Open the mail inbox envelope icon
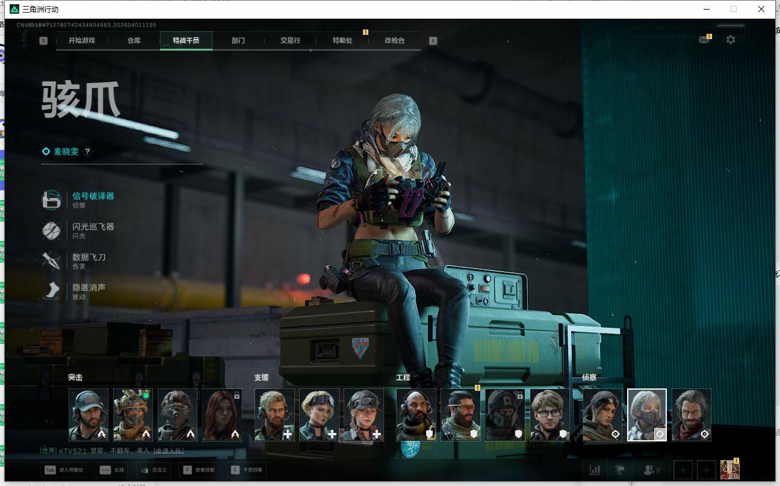This screenshot has width=780, height=486. (704, 40)
